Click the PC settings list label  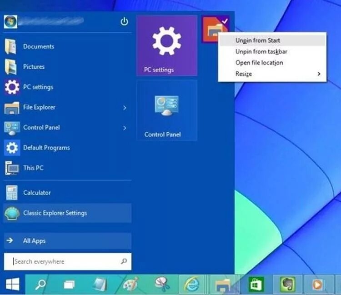[x=38, y=87]
